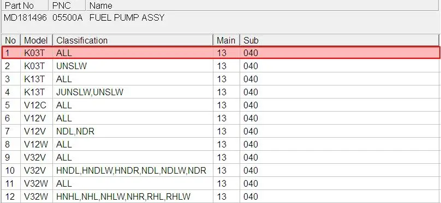Click Main value 13 in row 12

tap(222, 196)
